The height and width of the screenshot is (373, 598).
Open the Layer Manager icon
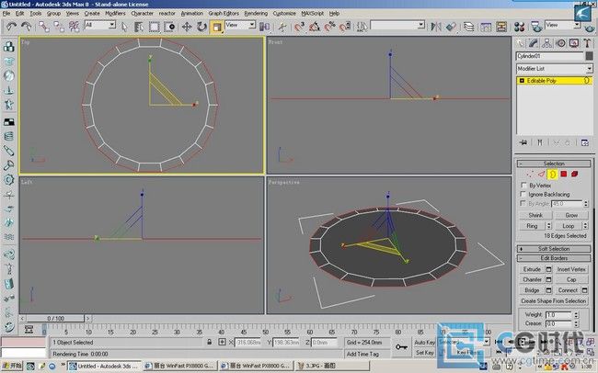pyautogui.click(x=468, y=27)
